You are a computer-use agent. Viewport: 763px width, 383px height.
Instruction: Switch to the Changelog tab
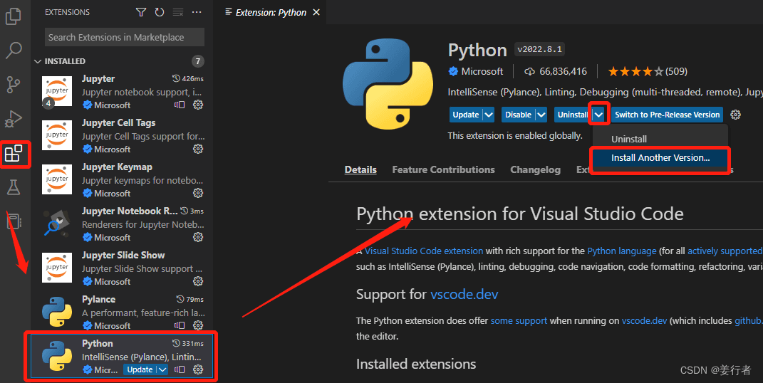pyautogui.click(x=535, y=169)
